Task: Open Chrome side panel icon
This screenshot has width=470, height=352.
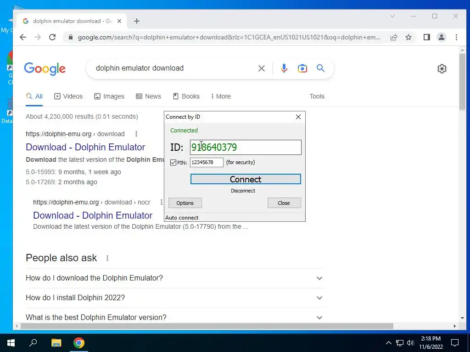Action: click(427, 37)
